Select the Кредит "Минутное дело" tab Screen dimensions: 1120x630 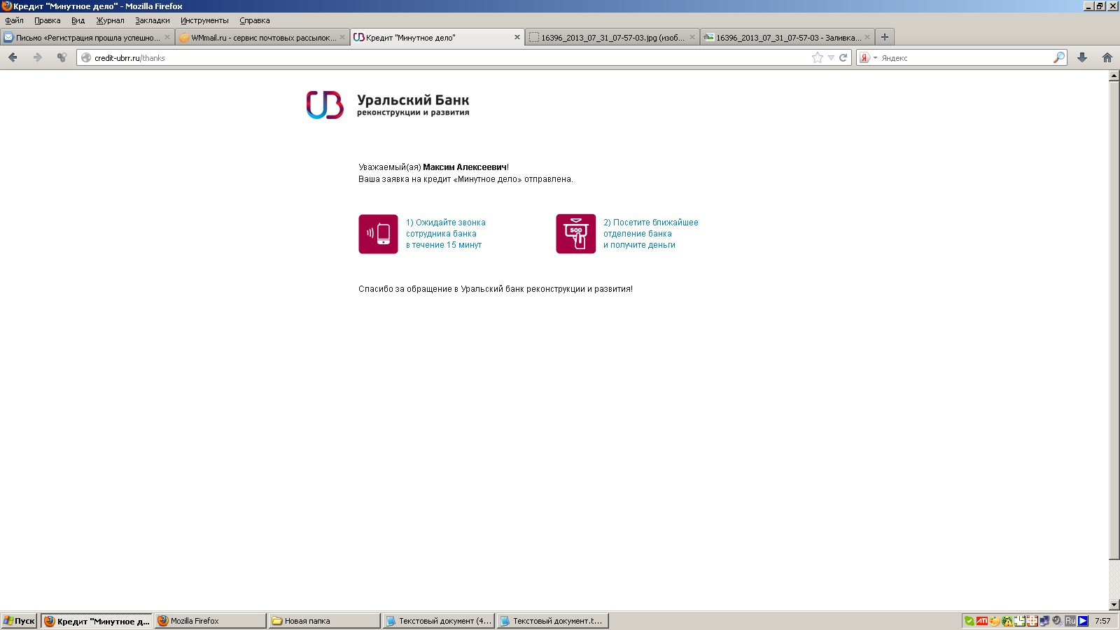437,37
